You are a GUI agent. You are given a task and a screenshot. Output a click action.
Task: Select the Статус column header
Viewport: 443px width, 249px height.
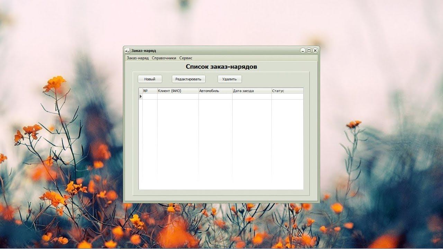pos(287,91)
